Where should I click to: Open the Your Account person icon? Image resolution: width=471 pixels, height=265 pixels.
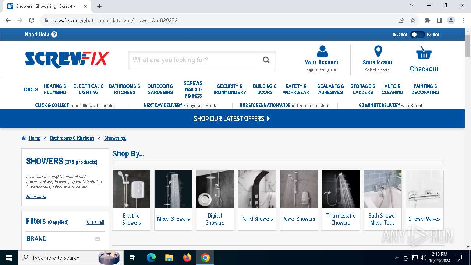(322, 51)
